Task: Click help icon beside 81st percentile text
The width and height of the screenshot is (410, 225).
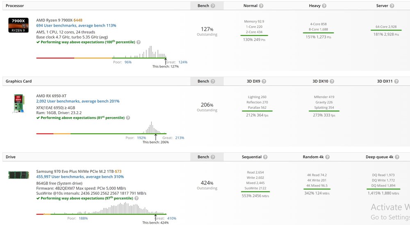Action: coord(128,118)
